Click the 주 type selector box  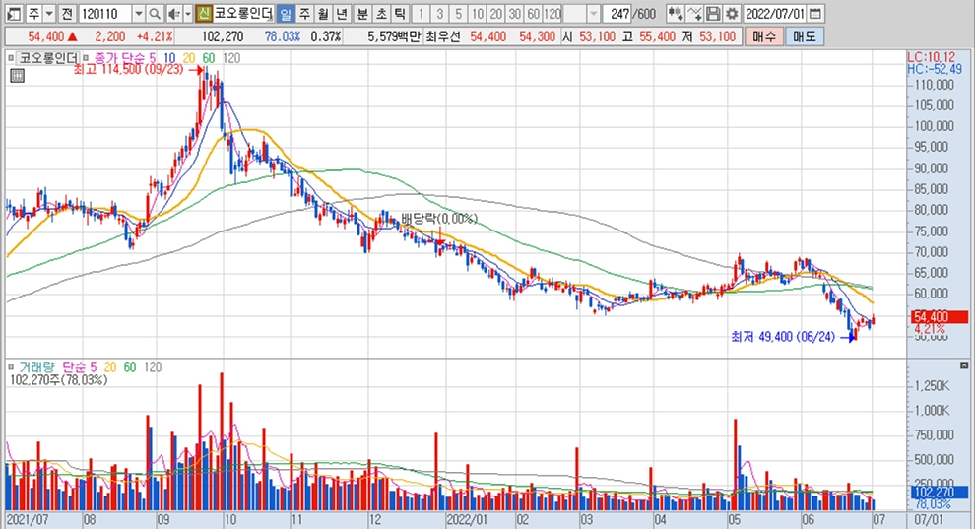click(x=33, y=13)
